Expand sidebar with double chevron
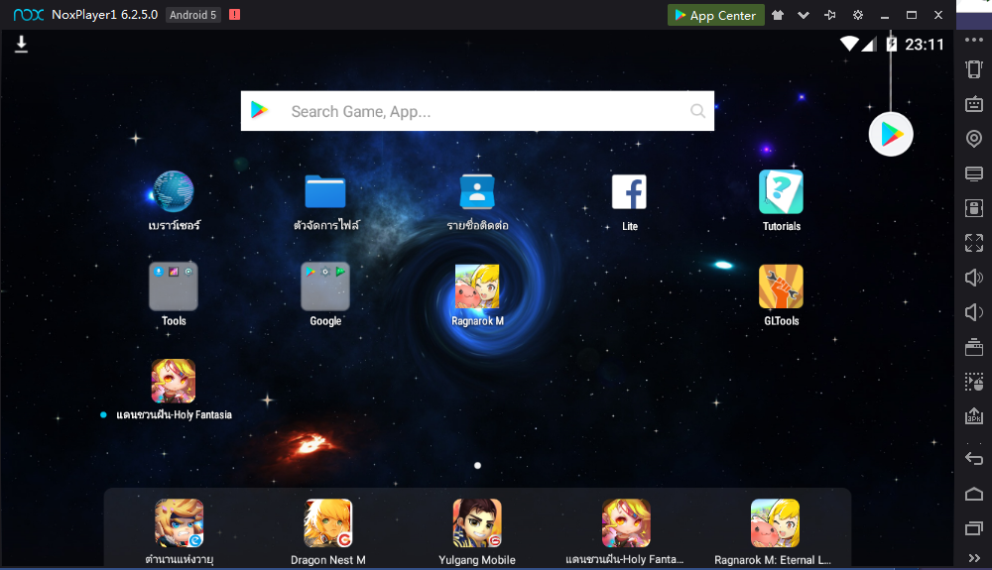Viewport: 992px width, 570px height. [974, 558]
